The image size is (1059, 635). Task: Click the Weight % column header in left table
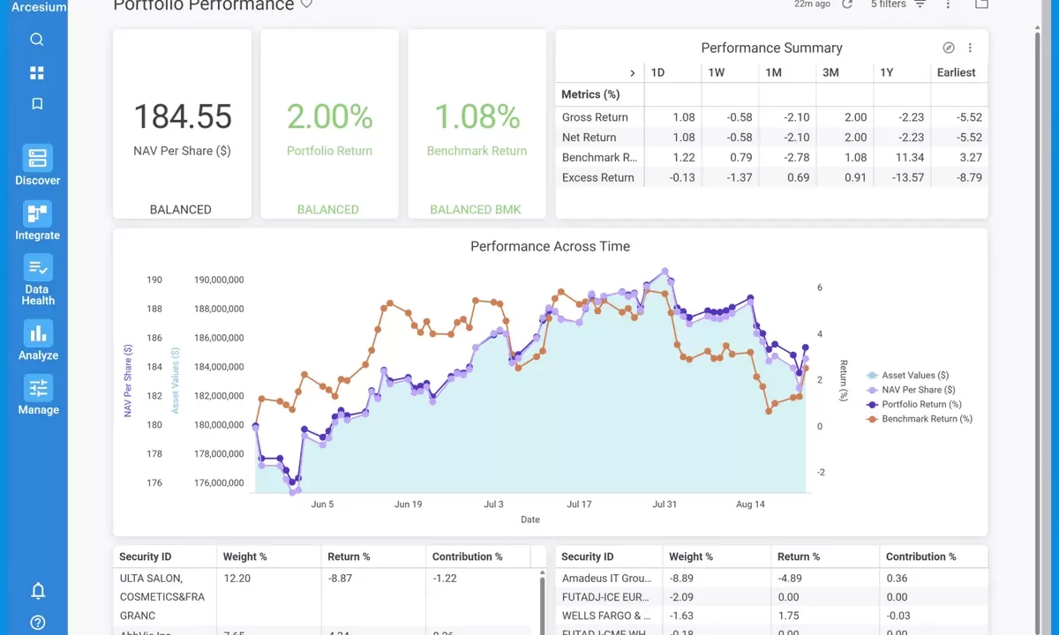(x=245, y=557)
